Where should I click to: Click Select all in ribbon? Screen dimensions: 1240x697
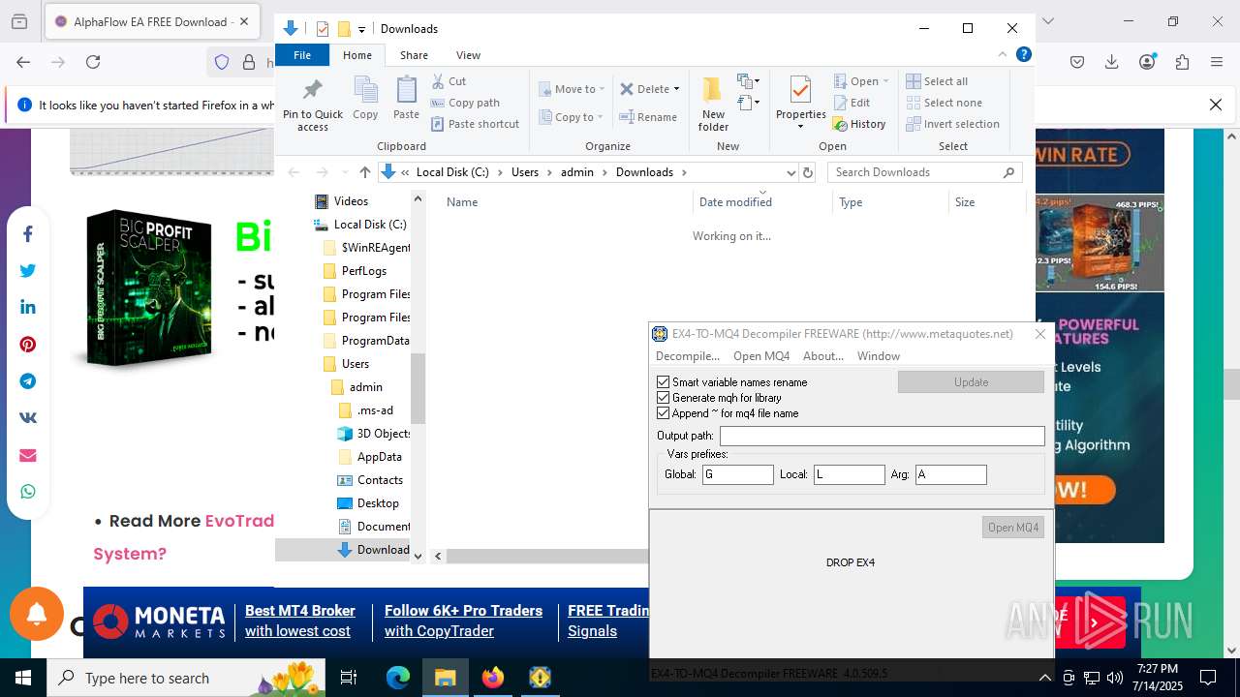tap(937, 81)
